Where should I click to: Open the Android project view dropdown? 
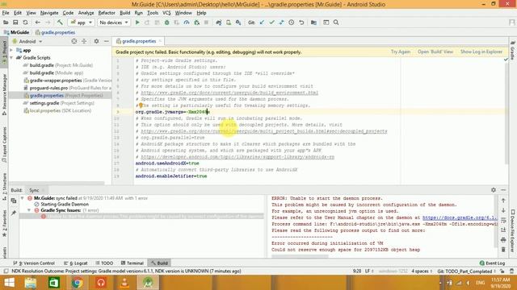[27, 41]
